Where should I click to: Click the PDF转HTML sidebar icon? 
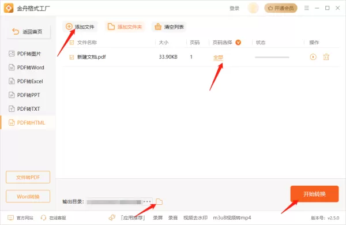12,122
